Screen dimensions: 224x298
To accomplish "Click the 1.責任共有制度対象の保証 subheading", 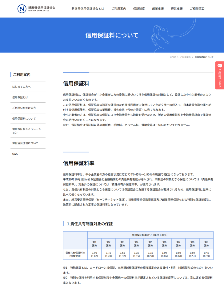I will click(x=90, y=224).
